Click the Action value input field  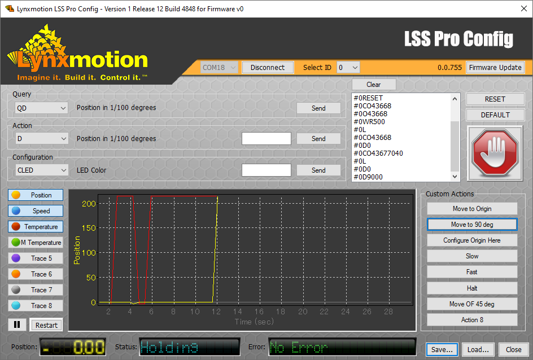266,139
